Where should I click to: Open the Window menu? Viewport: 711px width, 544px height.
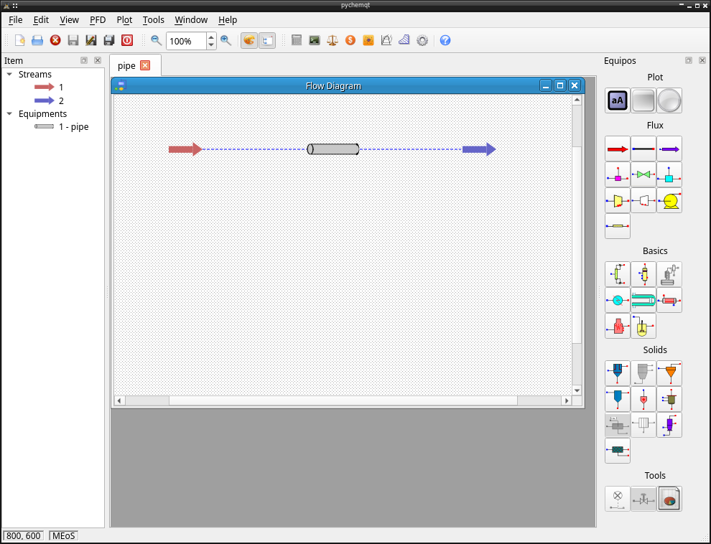click(x=191, y=20)
